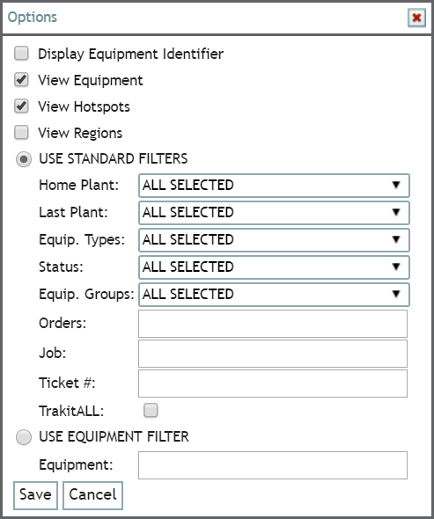Screen dimensions: 434x519
Task: Enable the View Regions checkbox
Action: [21, 133]
